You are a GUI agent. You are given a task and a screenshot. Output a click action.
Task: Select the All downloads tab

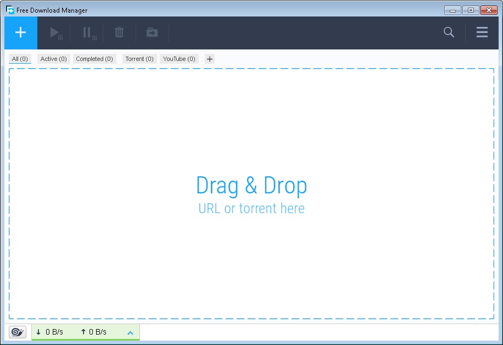pyautogui.click(x=20, y=59)
